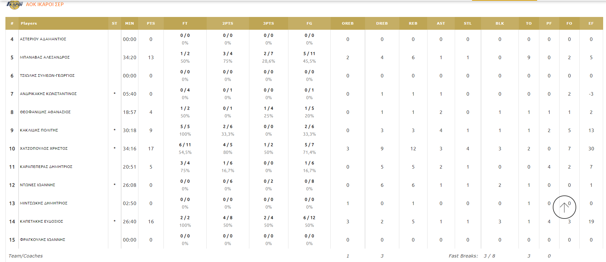Click the Fast Breaks label
The height and width of the screenshot is (262, 606).
[463, 256]
